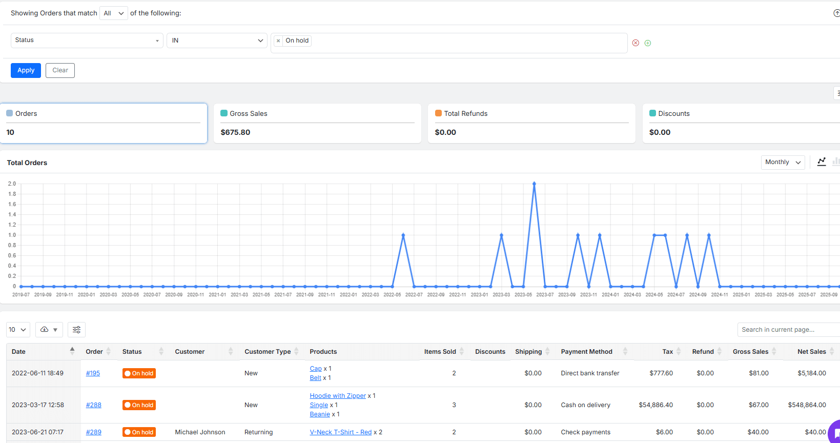Click the 2023-06 peak point on chart
Screen dimensions: 840x443
point(534,184)
